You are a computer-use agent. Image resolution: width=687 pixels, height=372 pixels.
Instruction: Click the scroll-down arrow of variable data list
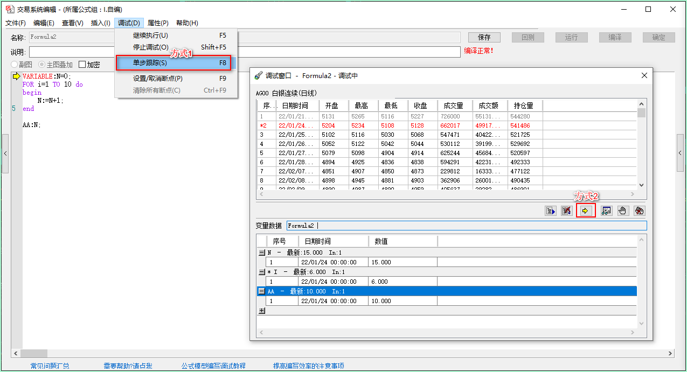click(641, 323)
